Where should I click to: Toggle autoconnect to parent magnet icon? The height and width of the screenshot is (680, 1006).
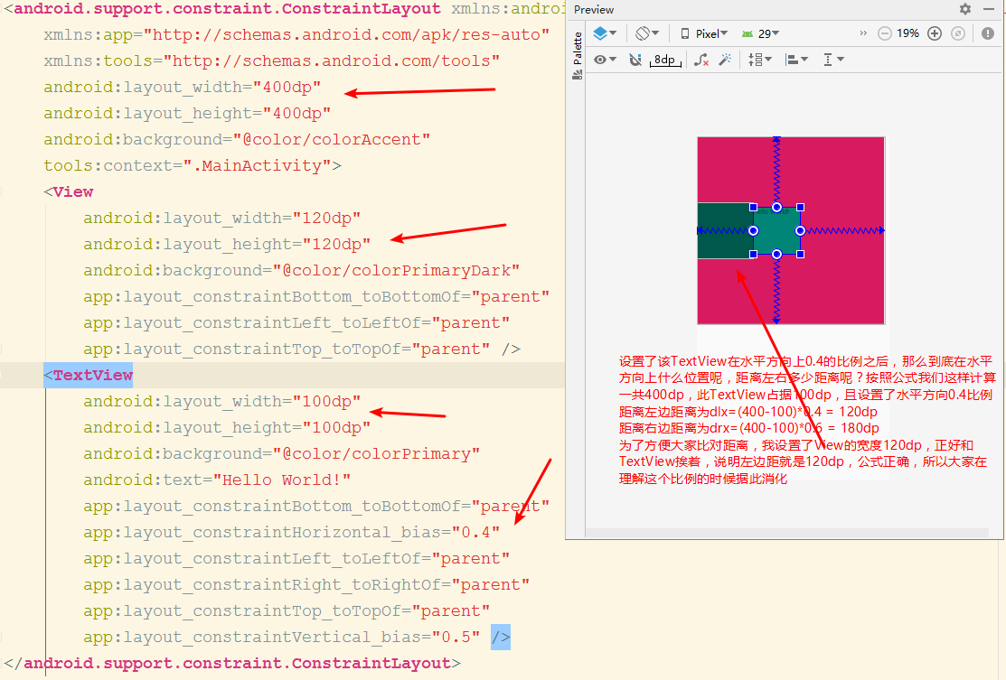coord(635,60)
